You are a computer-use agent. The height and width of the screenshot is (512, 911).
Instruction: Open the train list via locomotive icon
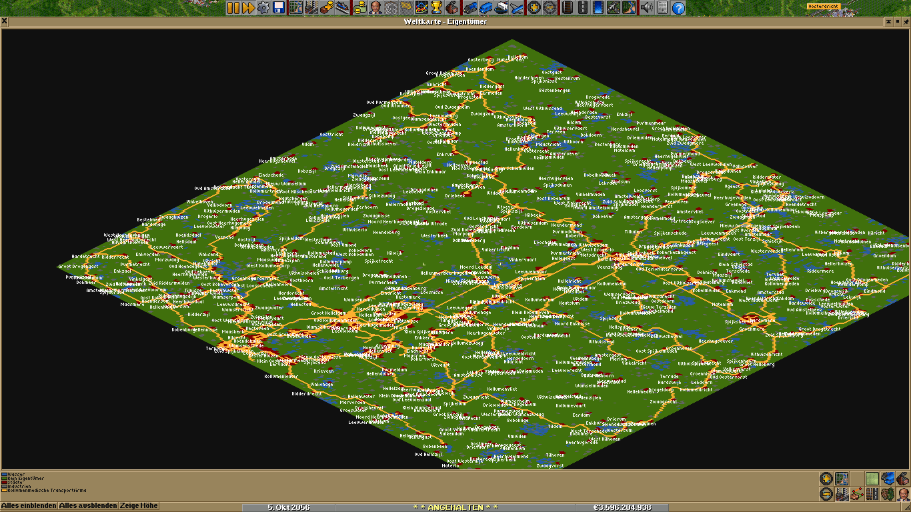[470, 8]
